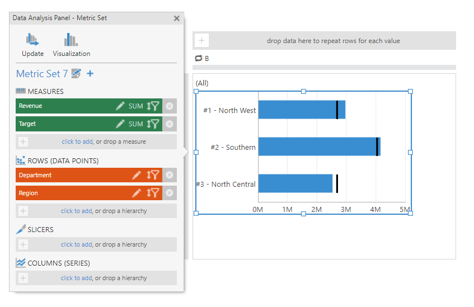Click to add link under Slicers
The image size is (474, 307).
(76, 245)
